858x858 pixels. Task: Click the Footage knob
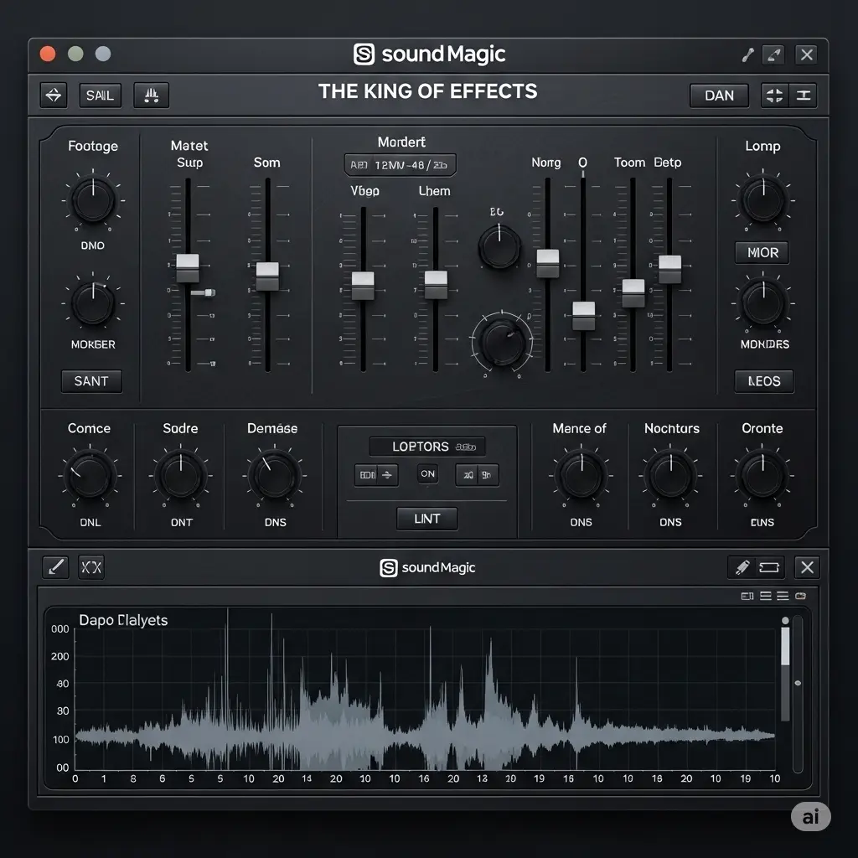tap(93, 200)
